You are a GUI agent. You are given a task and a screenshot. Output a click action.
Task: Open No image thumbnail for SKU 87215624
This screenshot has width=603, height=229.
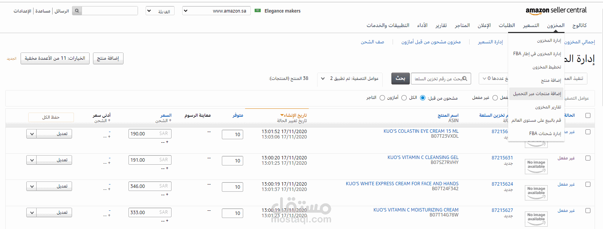(x=536, y=192)
